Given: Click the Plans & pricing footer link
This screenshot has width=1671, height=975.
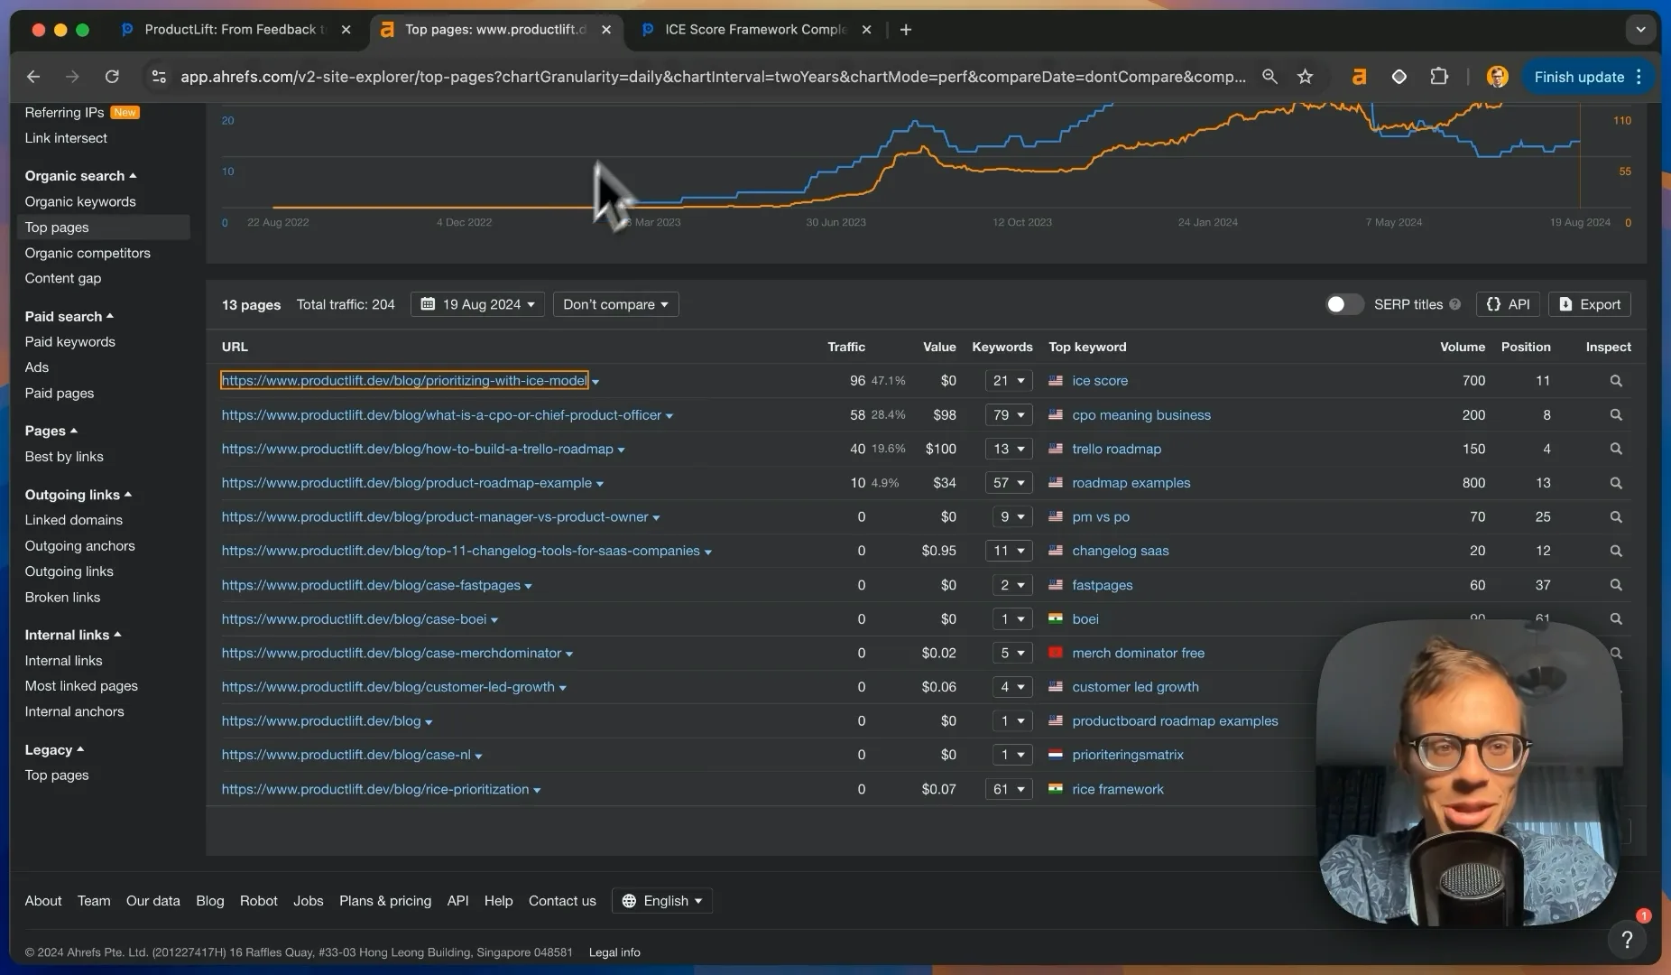Looking at the screenshot, I should click(x=385, y=901).
